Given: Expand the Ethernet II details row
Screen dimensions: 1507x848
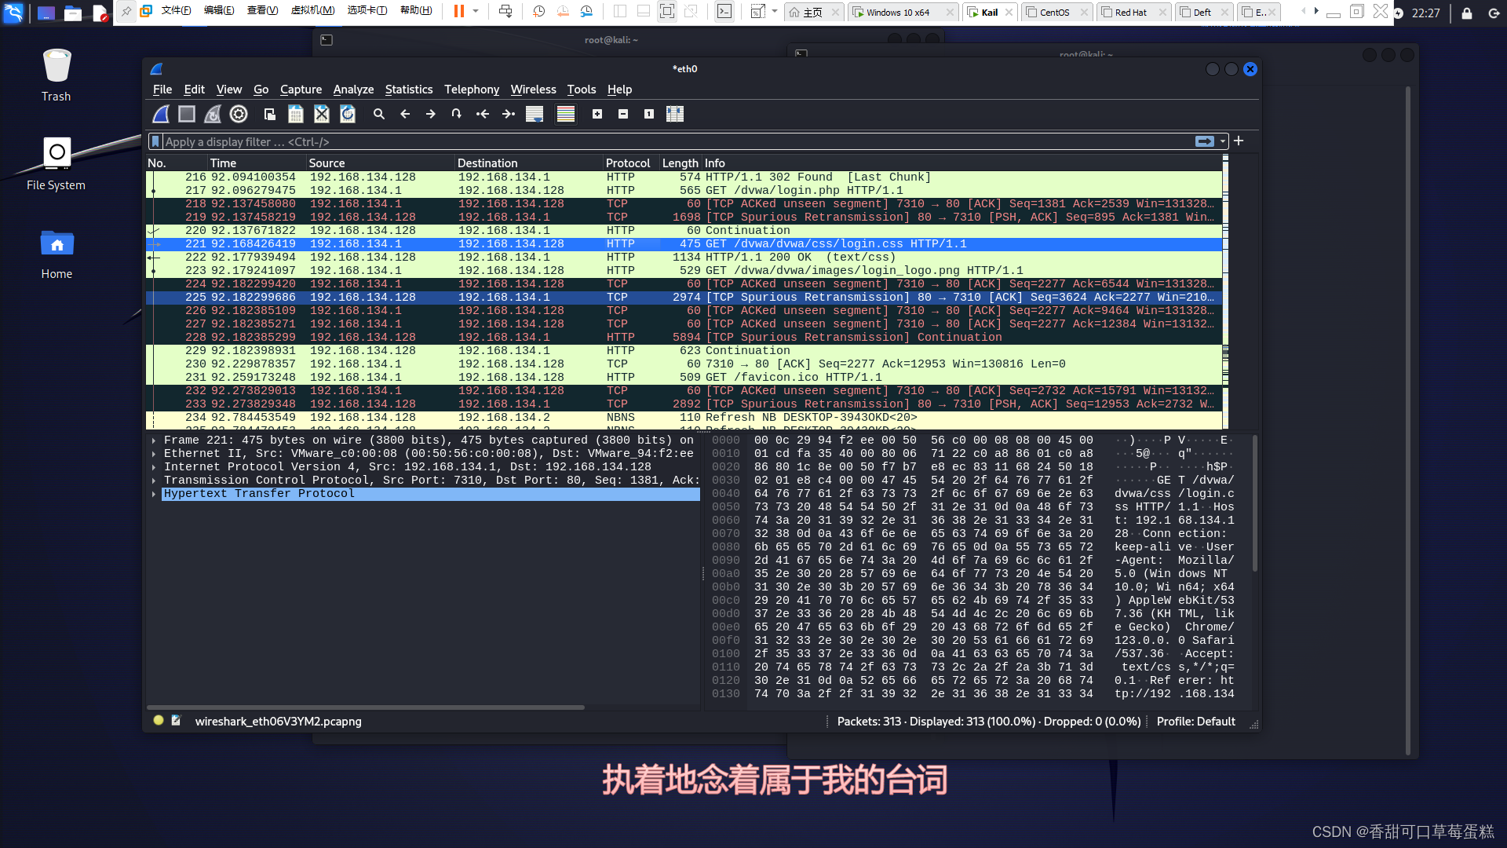Looking at the screenshot, I should [154, 454].
